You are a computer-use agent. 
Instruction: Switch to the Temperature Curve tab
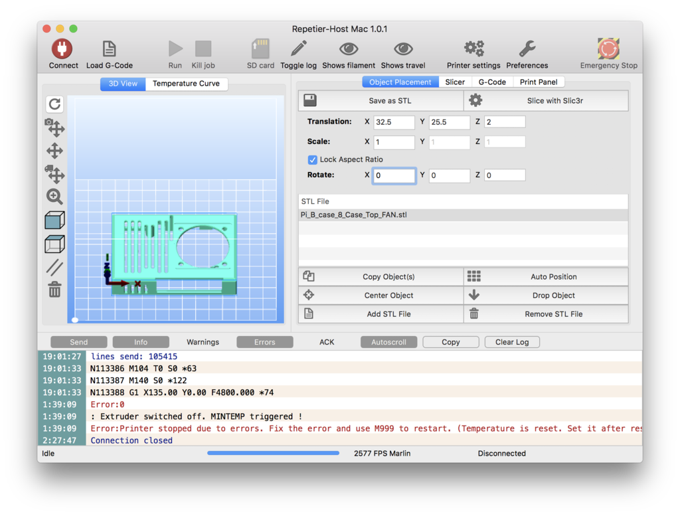(x=186, y=84)
